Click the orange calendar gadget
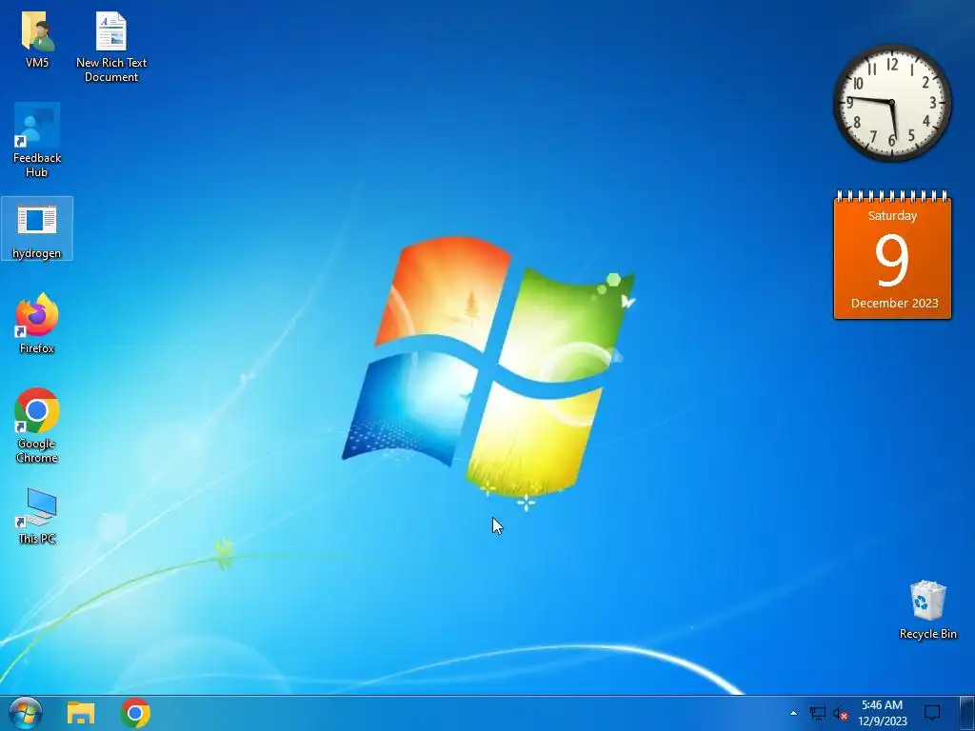 pos(892,255)
